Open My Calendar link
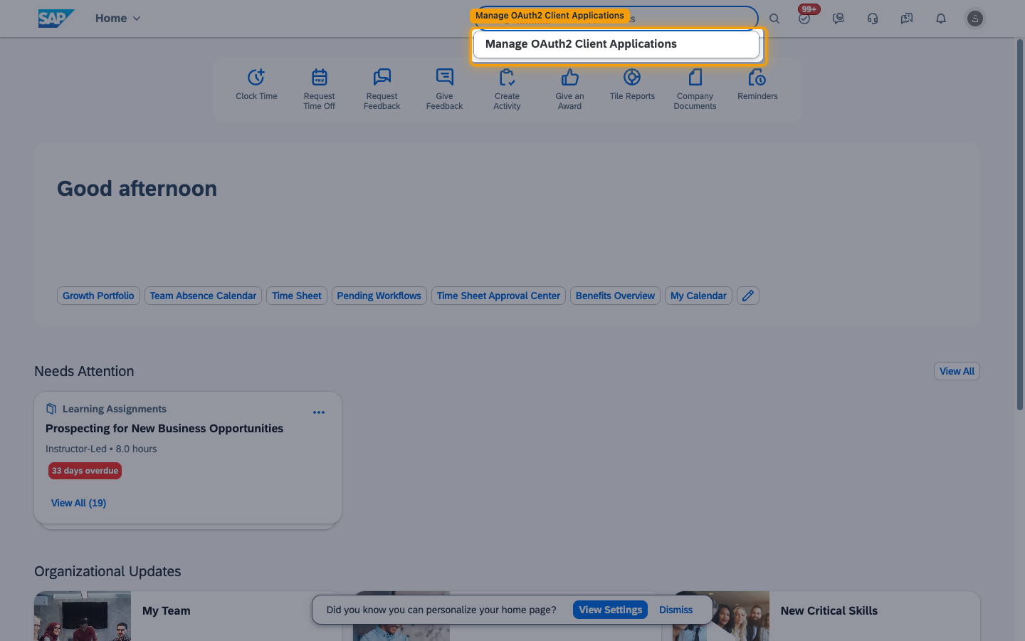 pos(698,296)
